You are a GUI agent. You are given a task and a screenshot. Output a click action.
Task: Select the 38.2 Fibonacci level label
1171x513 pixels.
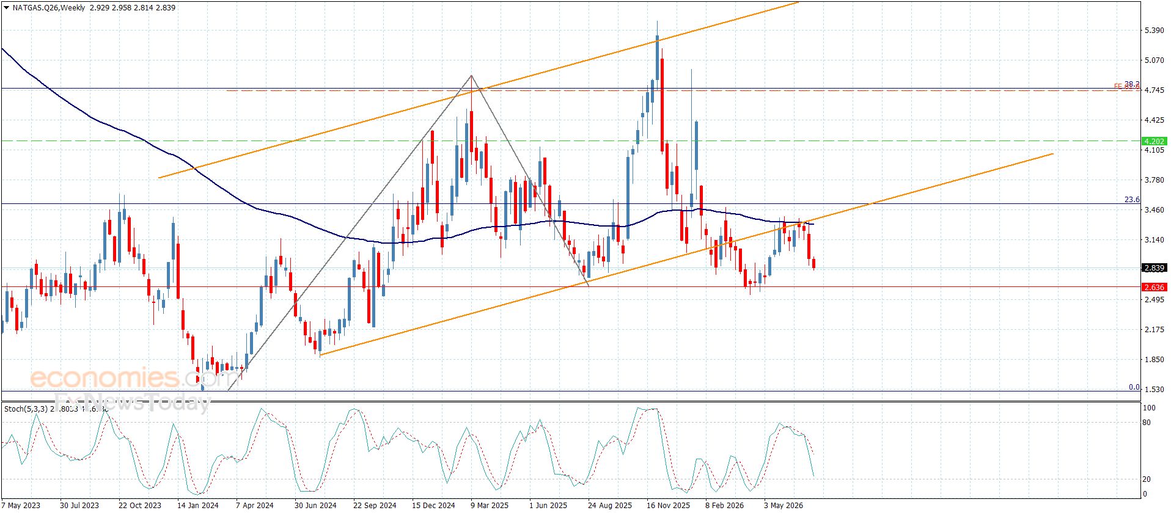1132,84
